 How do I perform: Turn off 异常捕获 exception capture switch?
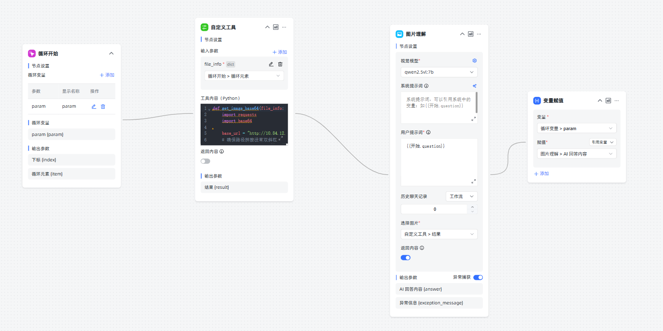click(478, 277)
